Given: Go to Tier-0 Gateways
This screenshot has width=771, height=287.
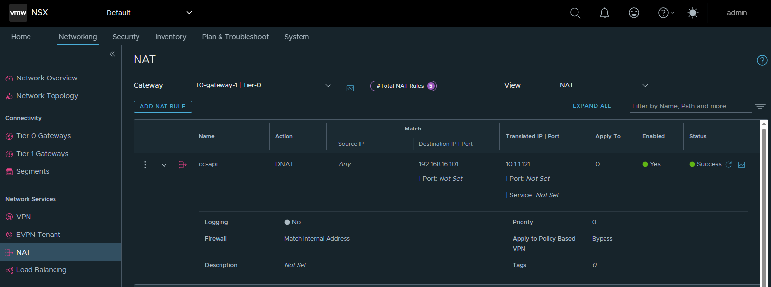Looking at the screenshot, I should click(x=43, y=136).
